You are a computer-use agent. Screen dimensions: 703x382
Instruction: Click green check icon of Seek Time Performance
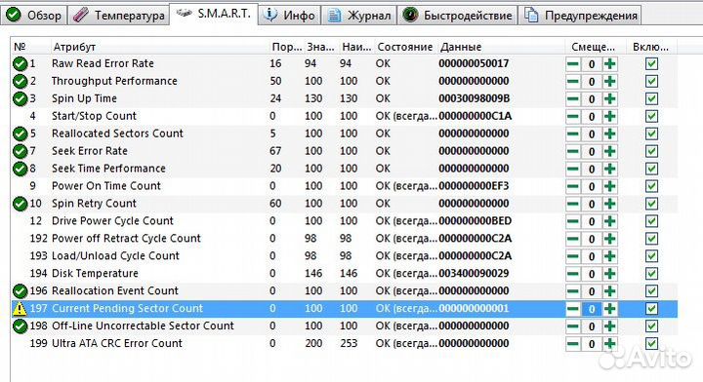20,169
